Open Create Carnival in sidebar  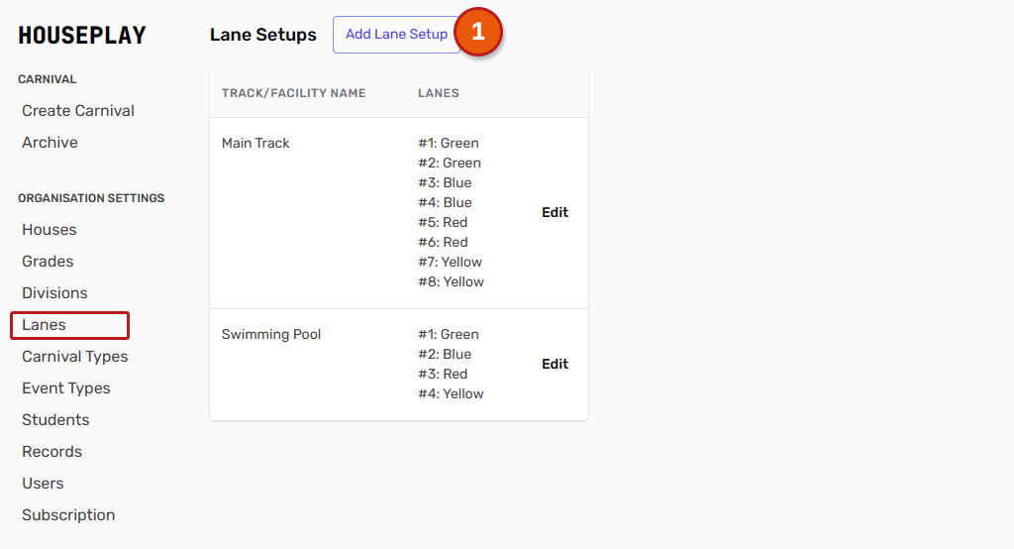pyautogui.click(x=78, y=111)
